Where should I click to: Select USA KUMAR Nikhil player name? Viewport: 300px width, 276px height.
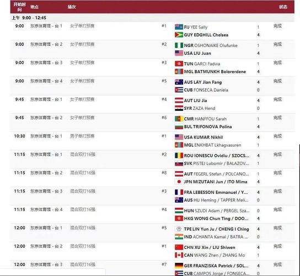(x=203, y=137)
